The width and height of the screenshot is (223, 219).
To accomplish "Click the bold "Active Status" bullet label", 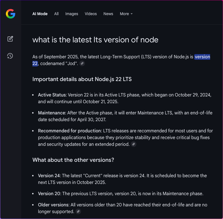I will pyautogui.click(x=52, y=95).
